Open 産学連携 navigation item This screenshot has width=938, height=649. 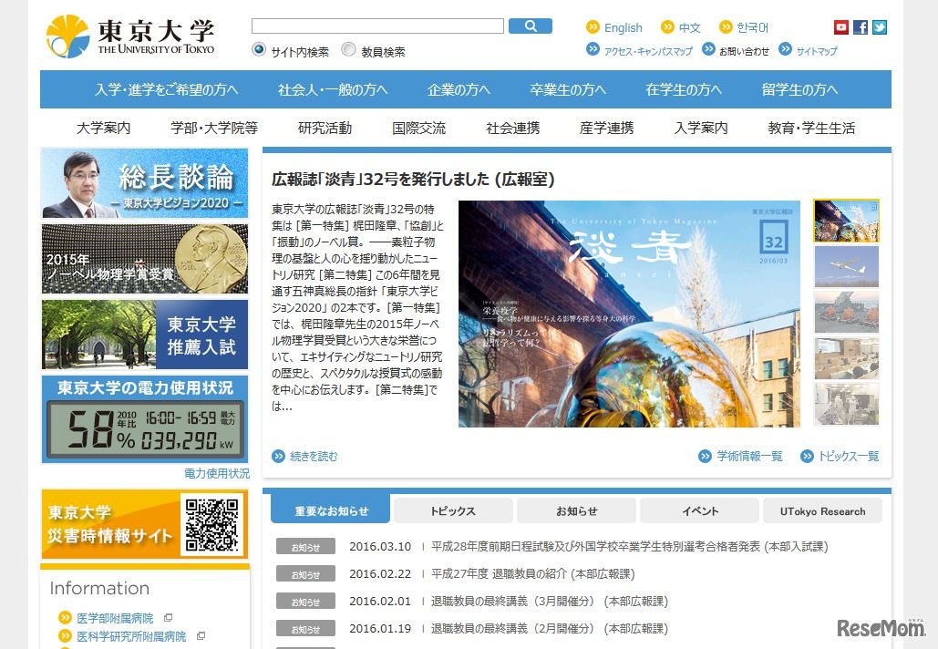606,128
